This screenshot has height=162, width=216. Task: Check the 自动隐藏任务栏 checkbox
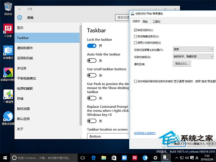click(x=135, y=36)
